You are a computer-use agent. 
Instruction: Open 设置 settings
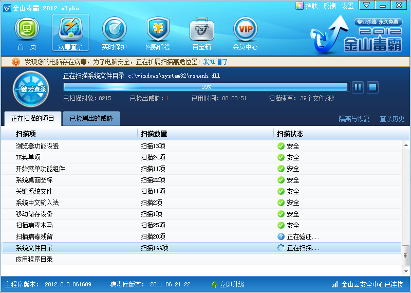(x=348, y=6)
